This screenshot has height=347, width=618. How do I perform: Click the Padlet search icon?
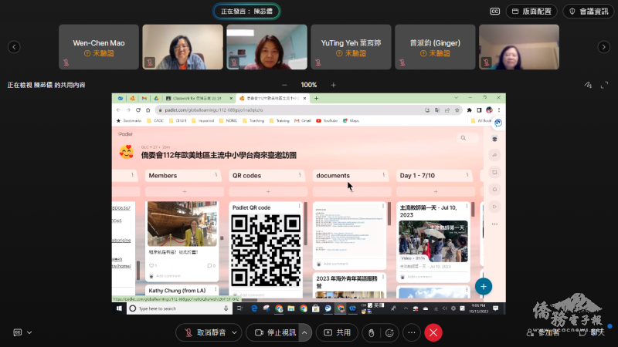(463, 138)
